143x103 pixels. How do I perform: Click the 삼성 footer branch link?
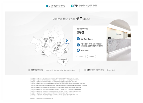click(68, 70)
